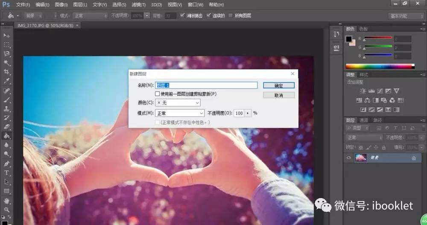Open the Filter menu
427x225 pixels.
pyautogui.click(x=139, y=5)
